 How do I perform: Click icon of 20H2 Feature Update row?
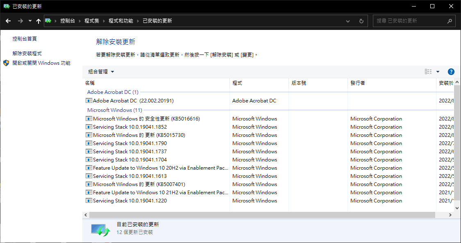pos(89,168)
